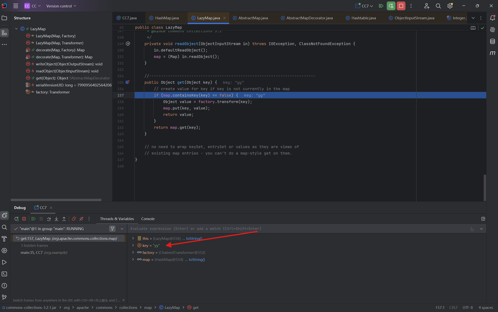Image resolution: width=498 pixels, height=312 pixels.
Task: Click 'collections' in the bottom breadcrumb
Action: point(128,308)
